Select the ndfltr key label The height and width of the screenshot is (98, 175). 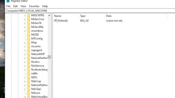click(34, 73)
